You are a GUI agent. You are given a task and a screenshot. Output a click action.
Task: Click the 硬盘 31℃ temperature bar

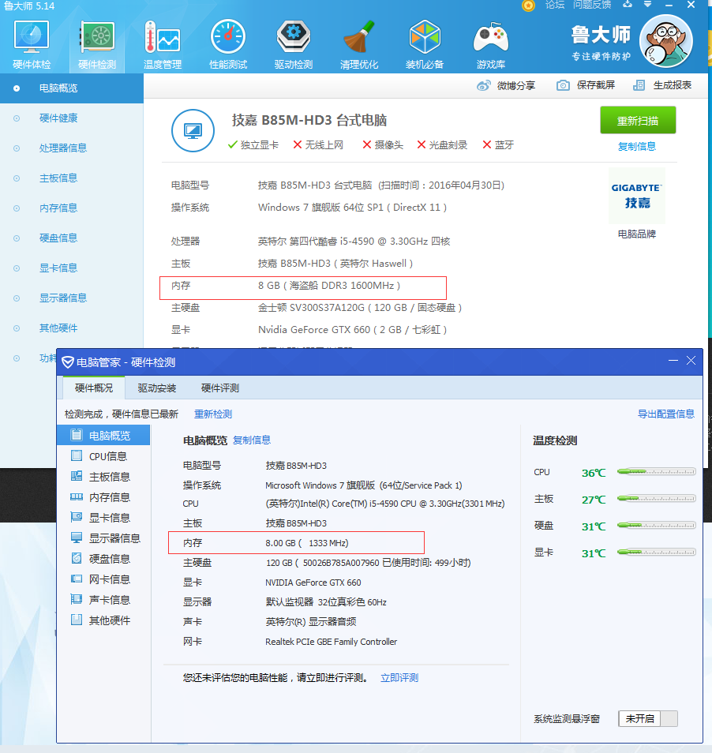pyautogui.click(x=656, y=525)
